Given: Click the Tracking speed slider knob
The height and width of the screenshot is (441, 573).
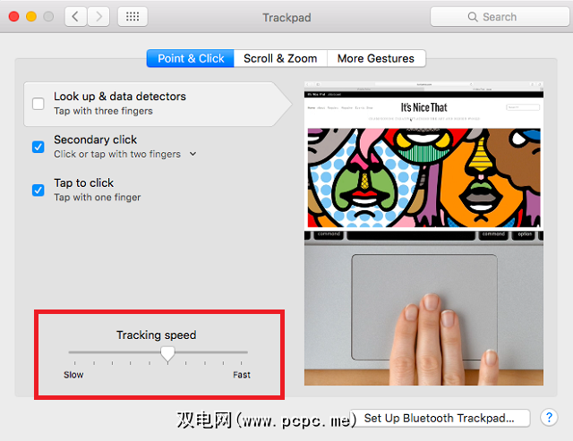Looking at the screenshot, I should (x=167, y=353).
